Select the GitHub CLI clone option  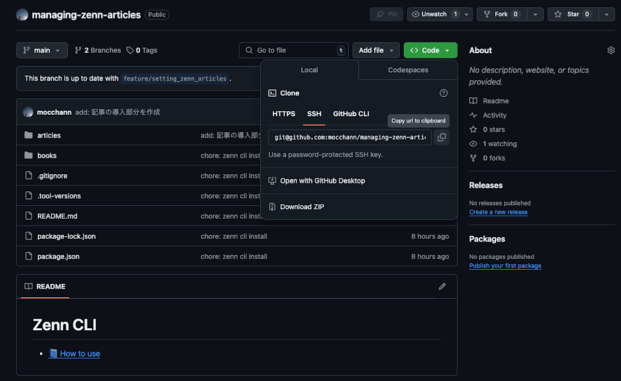point(351,114)
